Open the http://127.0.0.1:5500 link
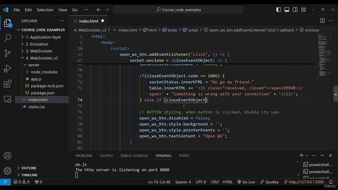The image size is (338, 190). (x=304, y=182)
